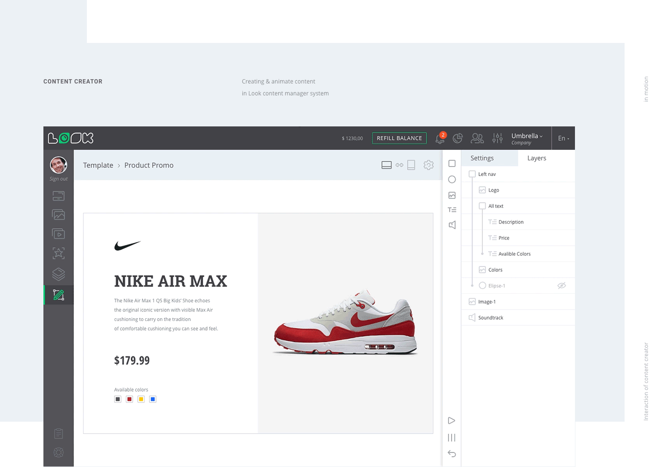Switch to the Layers tab
The image size is (668, 467).
coord(536,158)
